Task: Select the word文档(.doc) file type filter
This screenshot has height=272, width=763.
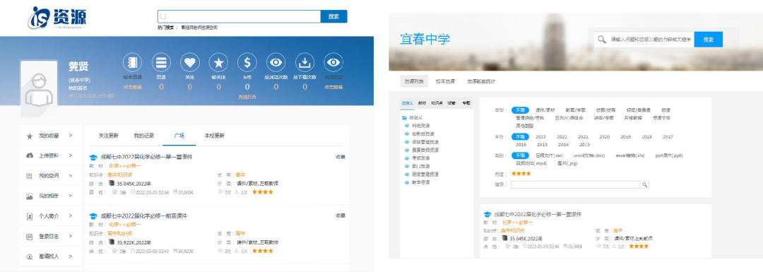Action: point(588,155)
